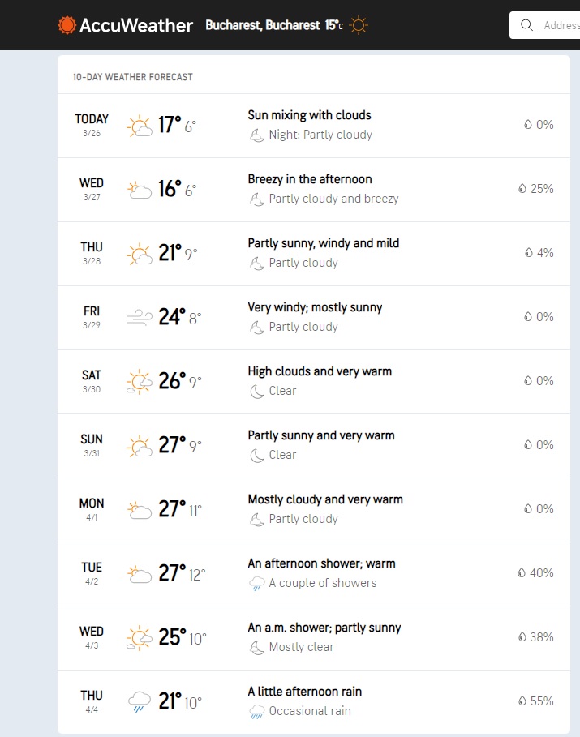Open the Bucharest, Bucharest location link
The image size is (580, 737).
click(x=262, y=25)
